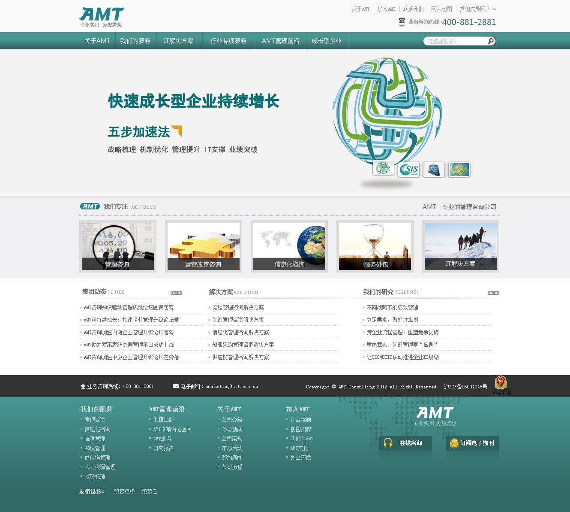Select the globe banner thumbnail
This screenshot has height=512, width=570.
point(383,168)
